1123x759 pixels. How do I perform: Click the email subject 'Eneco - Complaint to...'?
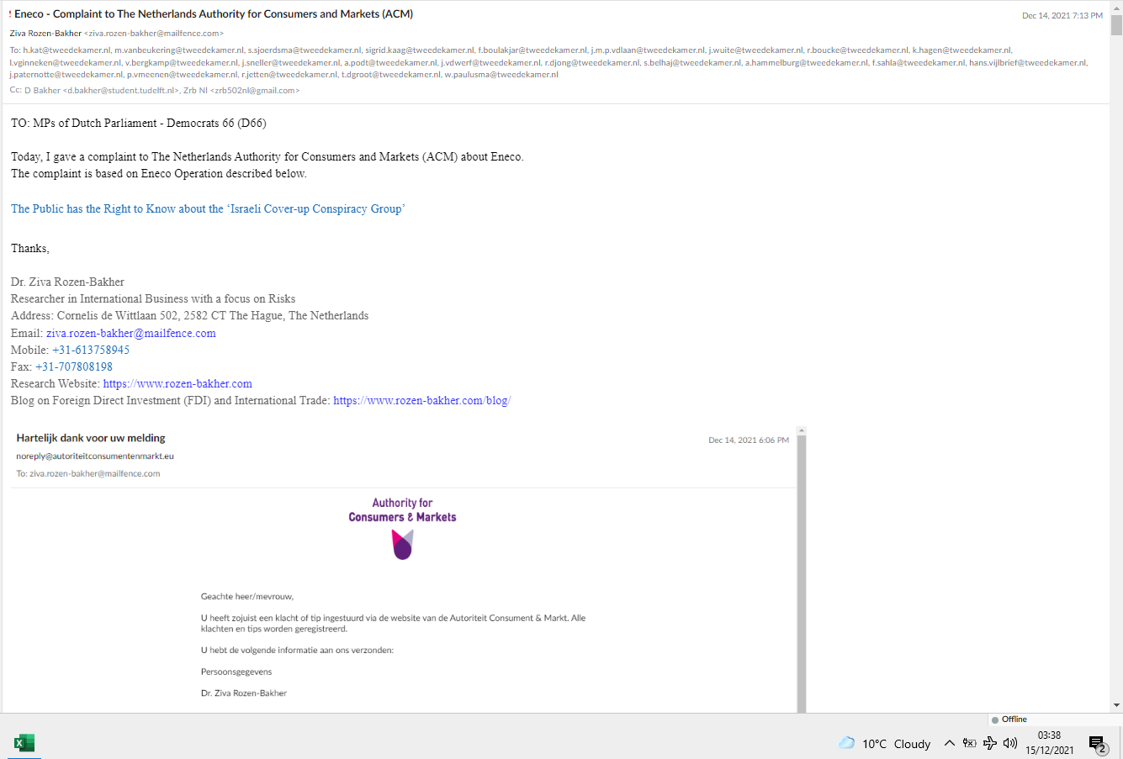[214, 14]
